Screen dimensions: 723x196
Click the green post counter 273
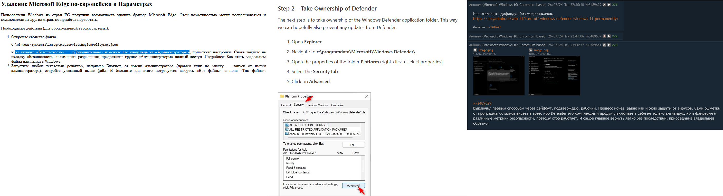click(x=615, y=45)
